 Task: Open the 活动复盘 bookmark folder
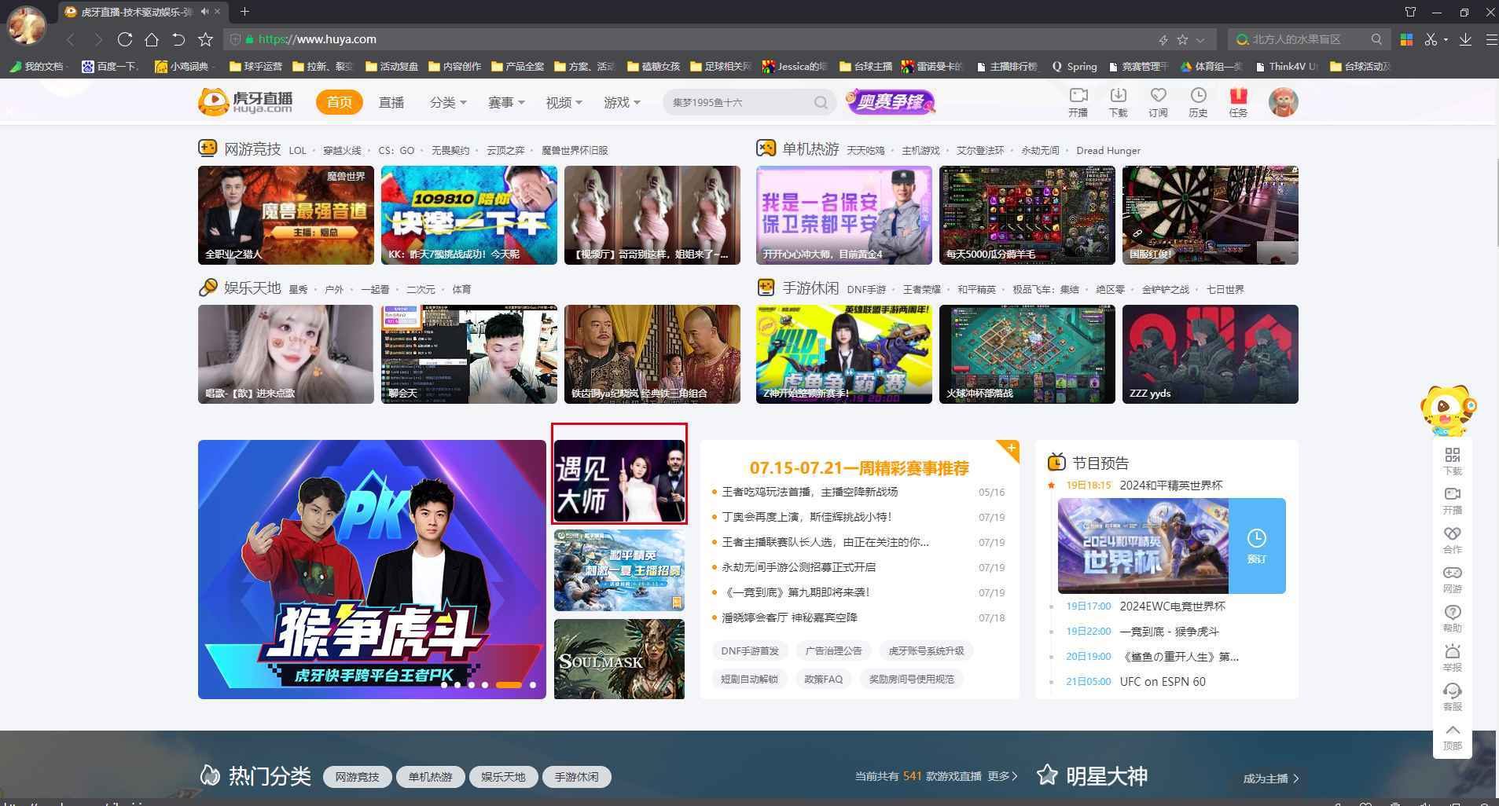tap(391, 66)
